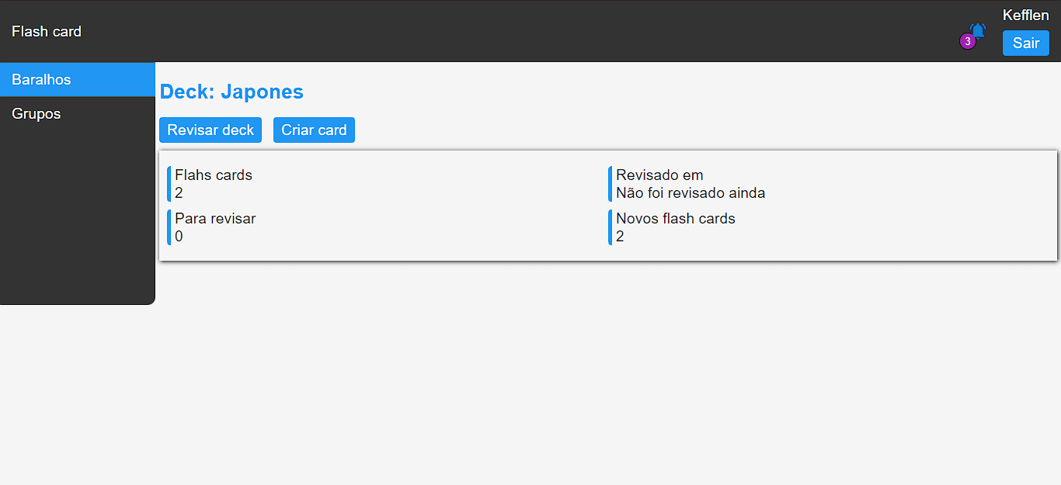Go to the Flash card home title
The width and height of the screenshot is (1061, 485).
(x=47, y=32)
